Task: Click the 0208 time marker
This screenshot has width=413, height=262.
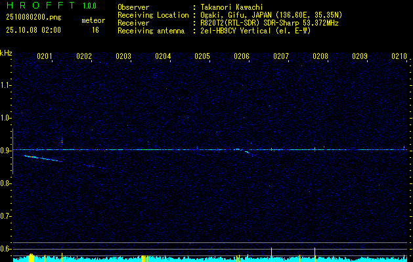Action: (320, 56)
